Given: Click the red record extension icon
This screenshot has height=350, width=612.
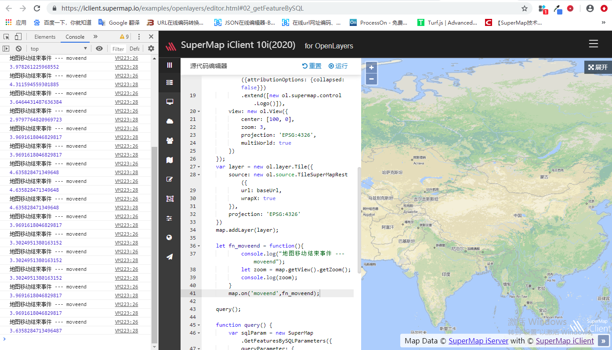Looking at the screenshot, I should [570, 8].
